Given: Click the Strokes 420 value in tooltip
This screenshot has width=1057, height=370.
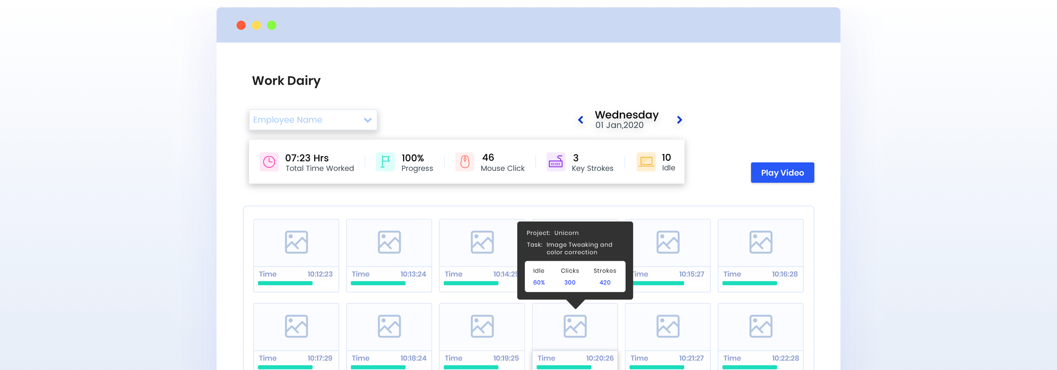Looking at the screenshot, I should pyautogui.click(x=605, y=282).
